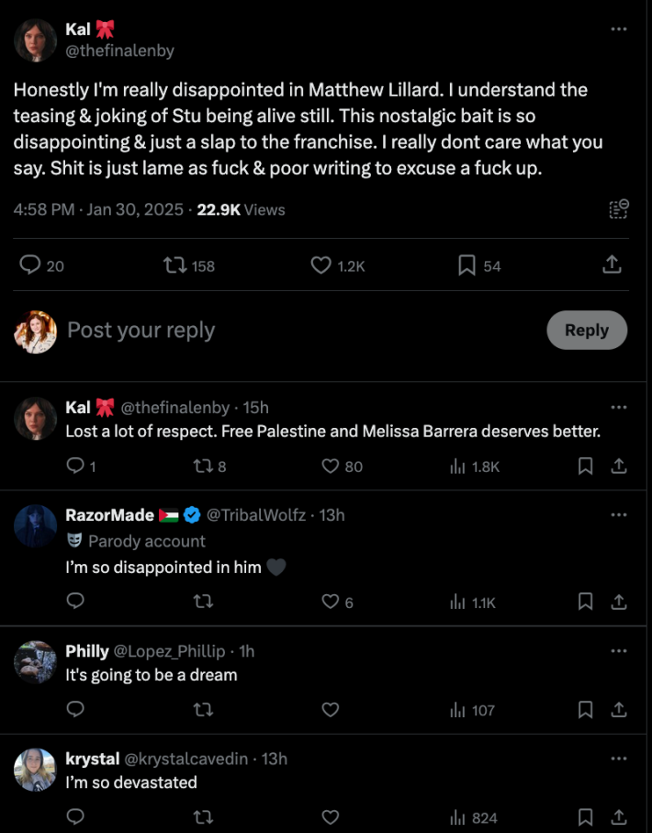Click the verified badge next to @TribalWolfz

click(192, 515)
